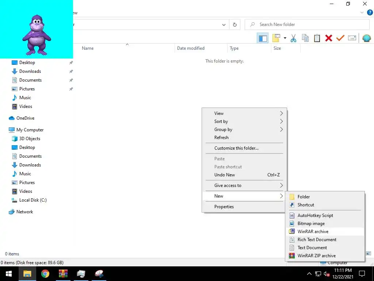The width and height of the screenshot is (374, 281).
Task: Create a new Folder from submenu
Action: [325, 197]
